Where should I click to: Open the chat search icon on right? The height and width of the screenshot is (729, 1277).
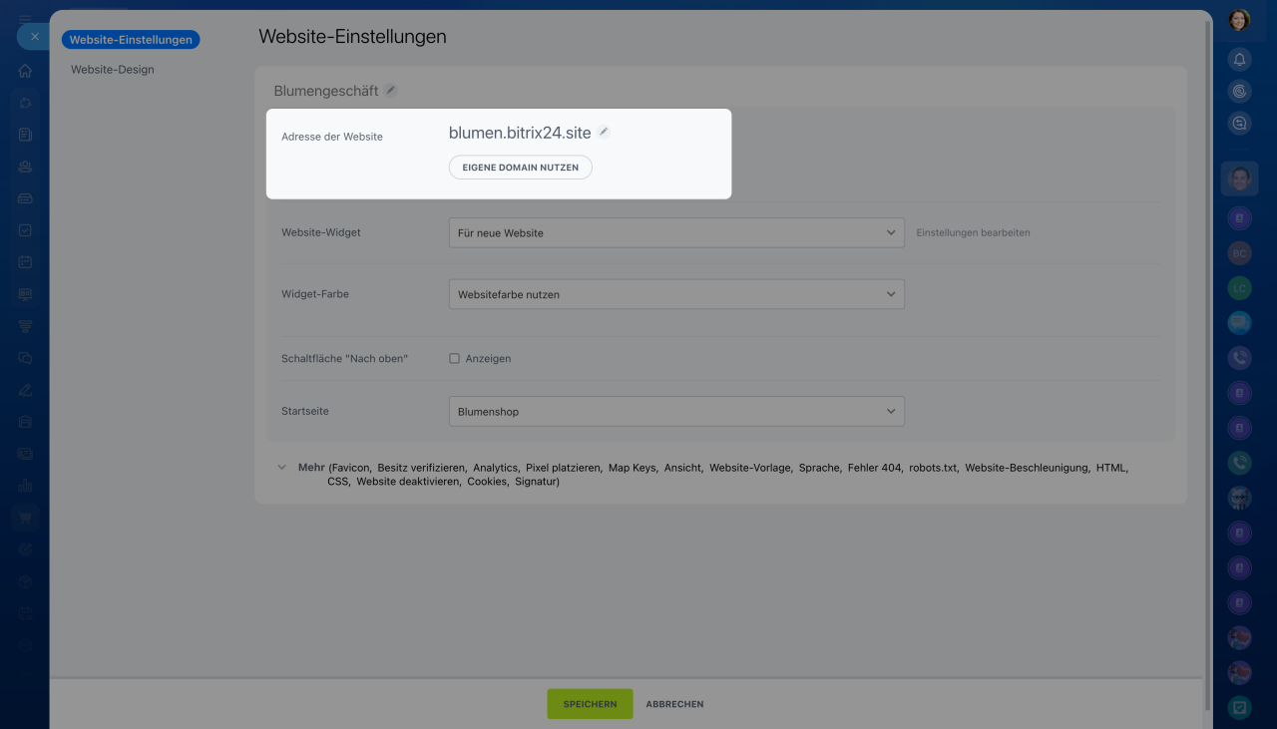tap(1239, 124)
